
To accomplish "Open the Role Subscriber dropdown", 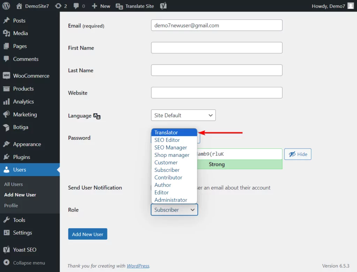I will (174, 210).
